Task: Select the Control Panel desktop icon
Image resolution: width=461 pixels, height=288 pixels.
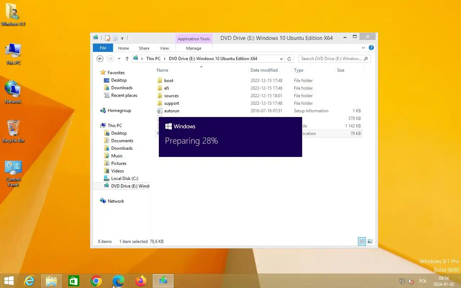Action: (x=13, y=174)
